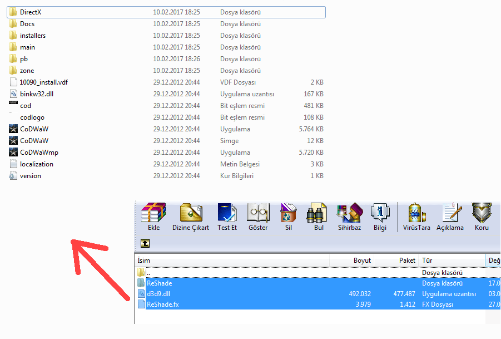Select the ReShade.fx file entry
The width and height of the screenshot is (501, 339).
162,304
